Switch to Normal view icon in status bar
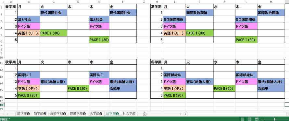 click(x=243, y=119)
